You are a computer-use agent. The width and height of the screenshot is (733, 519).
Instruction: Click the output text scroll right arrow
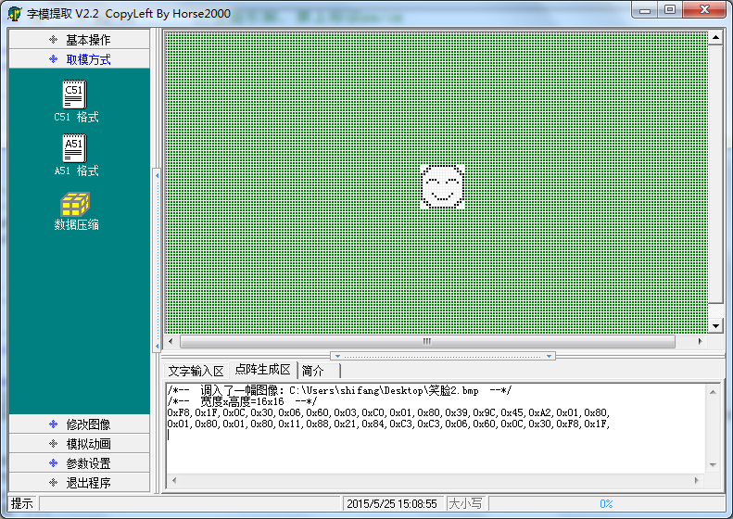pyautogui.click(x=697, y=480)
